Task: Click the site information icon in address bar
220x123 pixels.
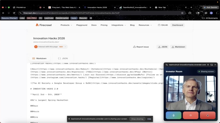Action: point(20,13)
